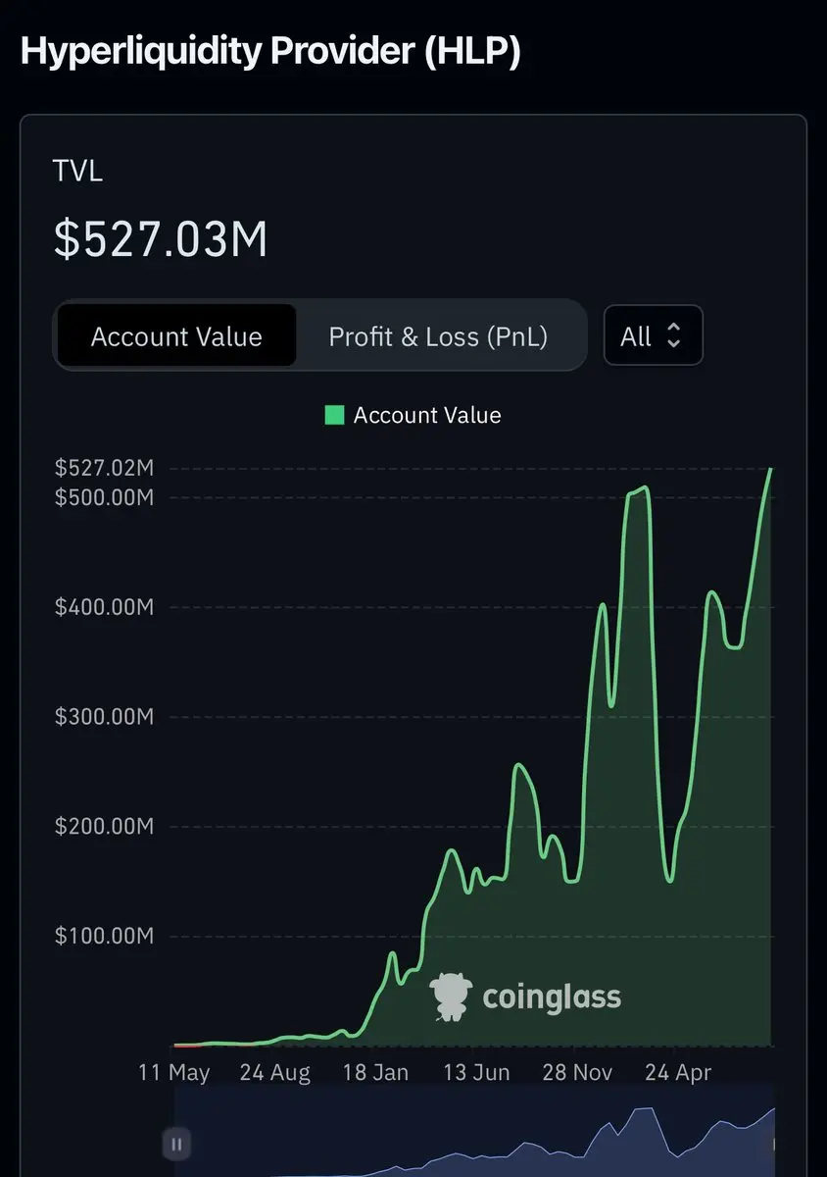Click the 18 Jan x-axis date label
This screenshot has width=827, height=1177.
point(375,1072)
